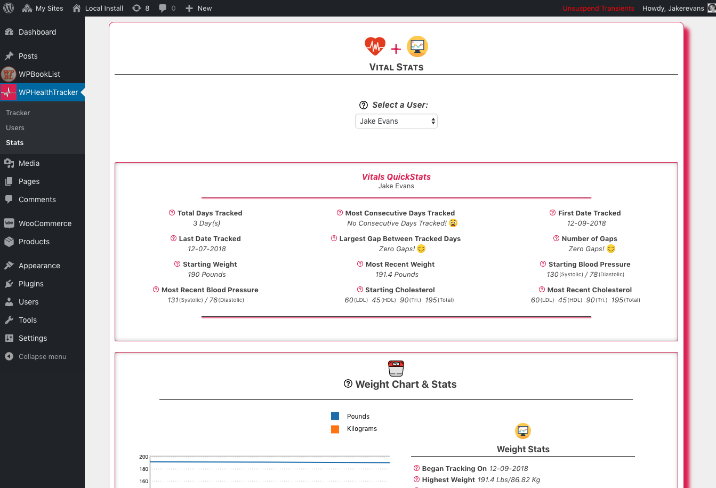Click the Posts pin icon in sidebar
Viewport: 716px width, 488px height.
click(x=9, y=56)
